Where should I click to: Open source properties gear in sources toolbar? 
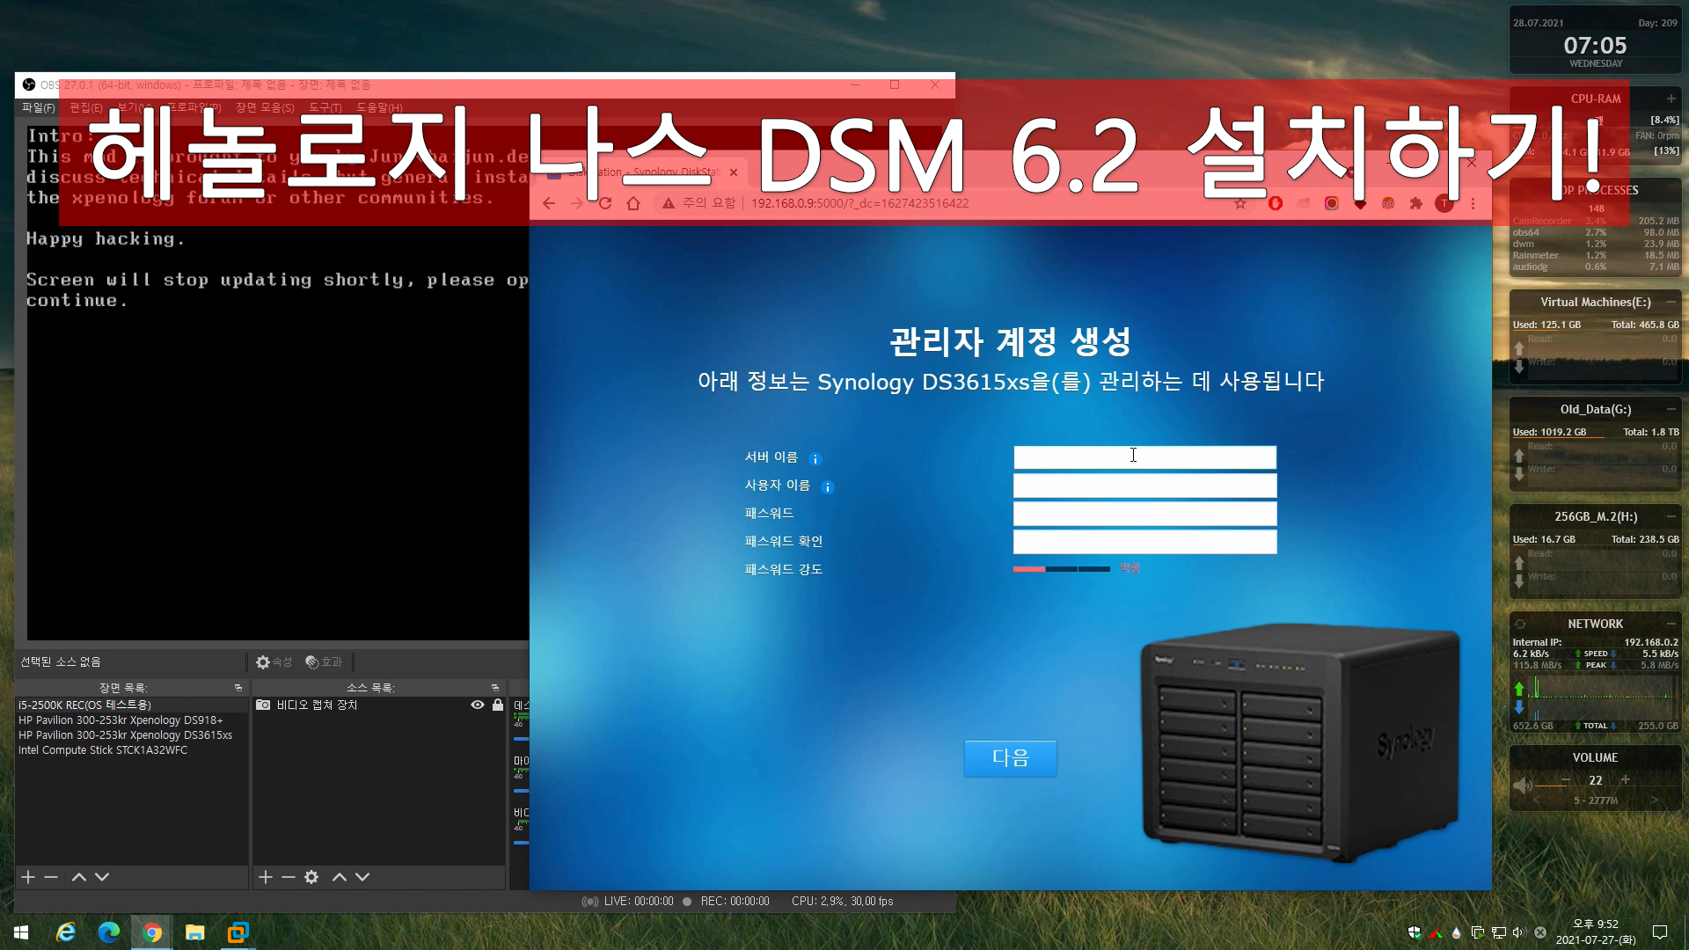311,877
